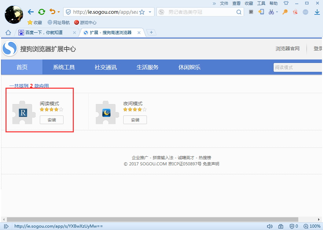Open the 工具 menu in the menu bar
The width and height of the screenshot is (323, 230).
click(x=261, y=3)
